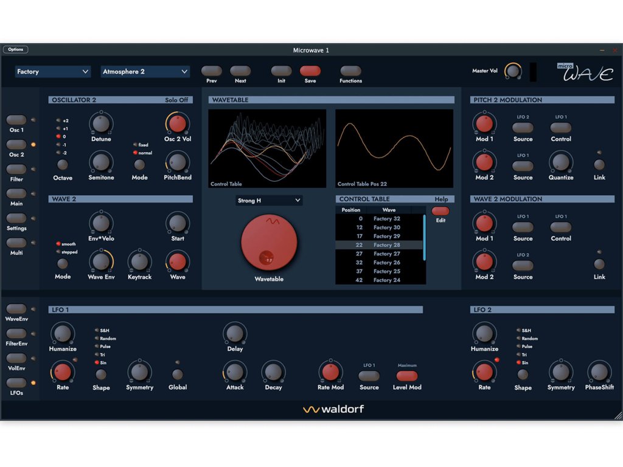Image resolution: width=623 pixels, height=467 pixels.
Task: Select S&H shape in LFO 1
Action: [97, 330]
